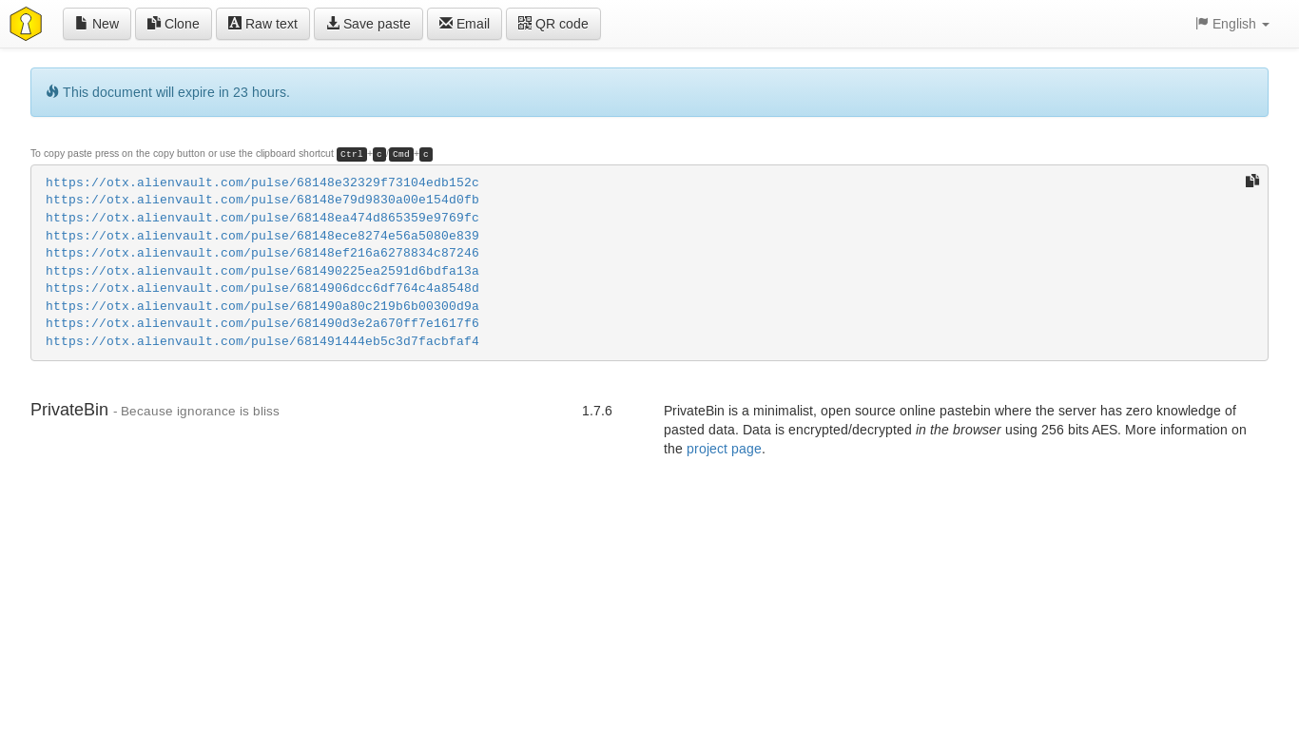
Task: Click the PrivateBin keyhole logo
Action: coord(26,24)
